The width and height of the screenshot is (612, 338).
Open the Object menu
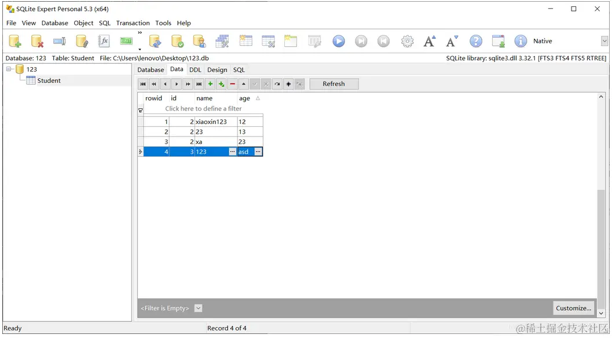coord(83,23)
